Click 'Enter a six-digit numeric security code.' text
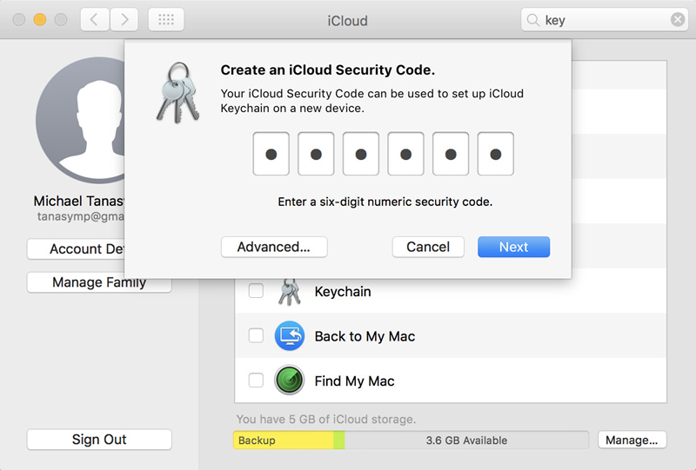 coord(385,202)
